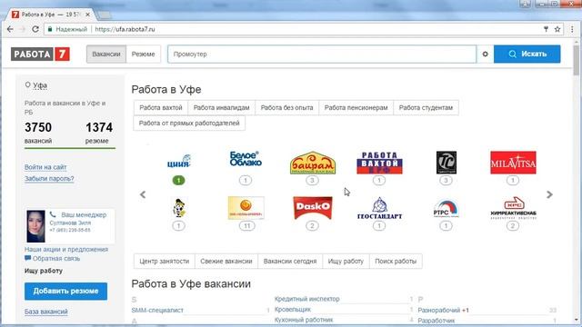This screenshot has height=327, width=582.
Task: Click the 3750 вакансий counter
Action: point(38,133)
